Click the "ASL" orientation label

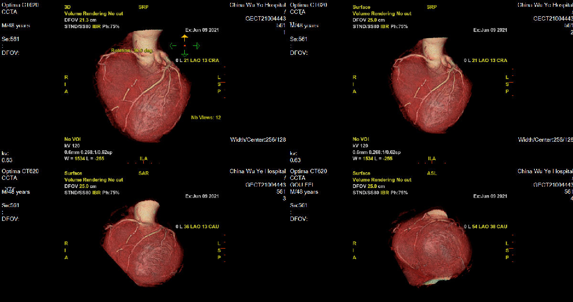(432, 173)
